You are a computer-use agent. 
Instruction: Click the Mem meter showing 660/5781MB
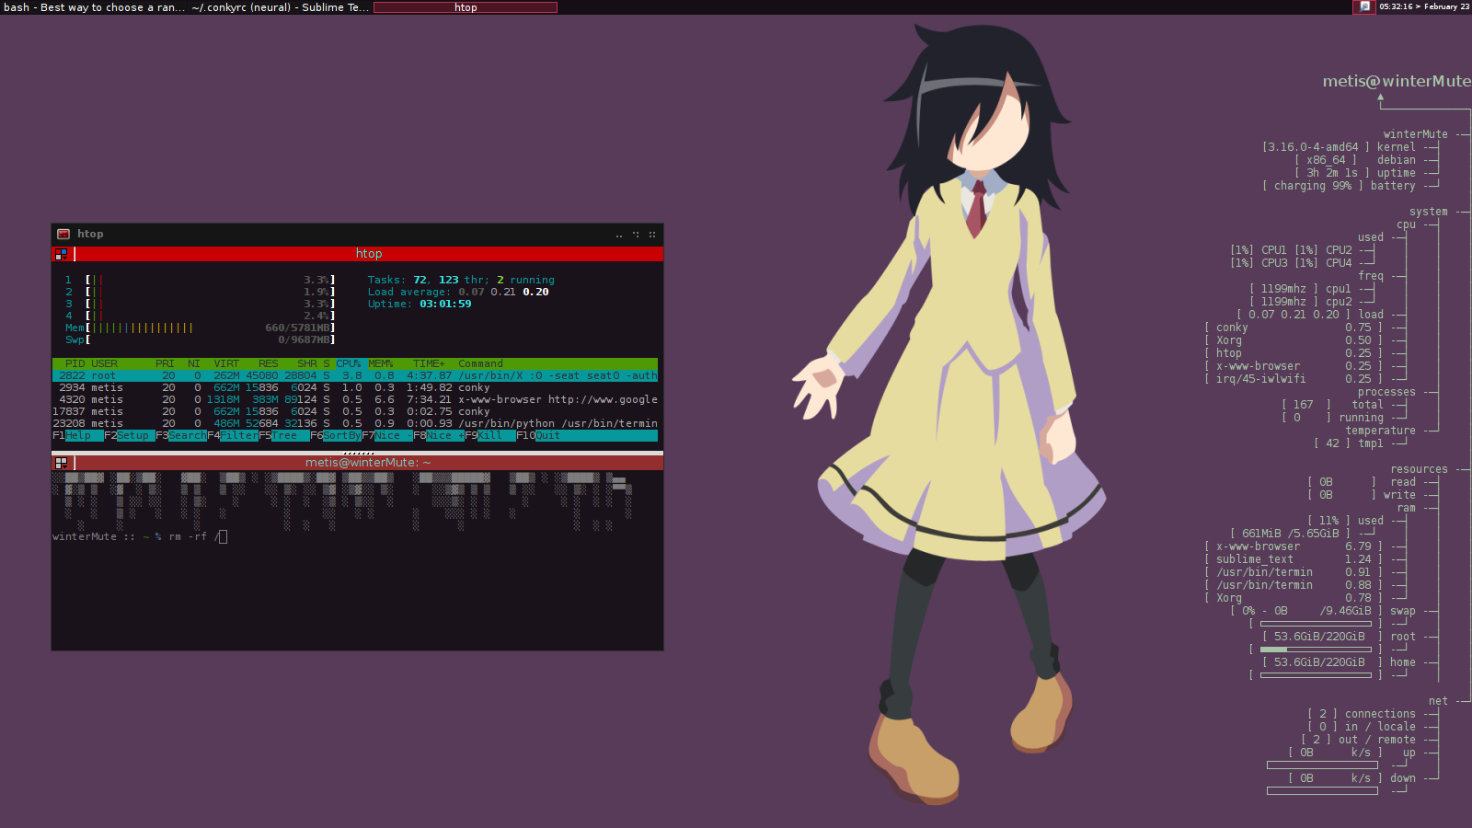point(200,328)
